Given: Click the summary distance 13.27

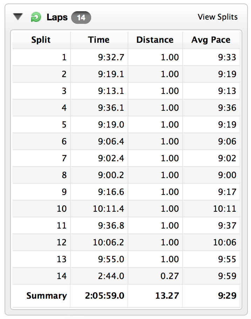Looking at the screenshot, I should click(x=167, y=296).
